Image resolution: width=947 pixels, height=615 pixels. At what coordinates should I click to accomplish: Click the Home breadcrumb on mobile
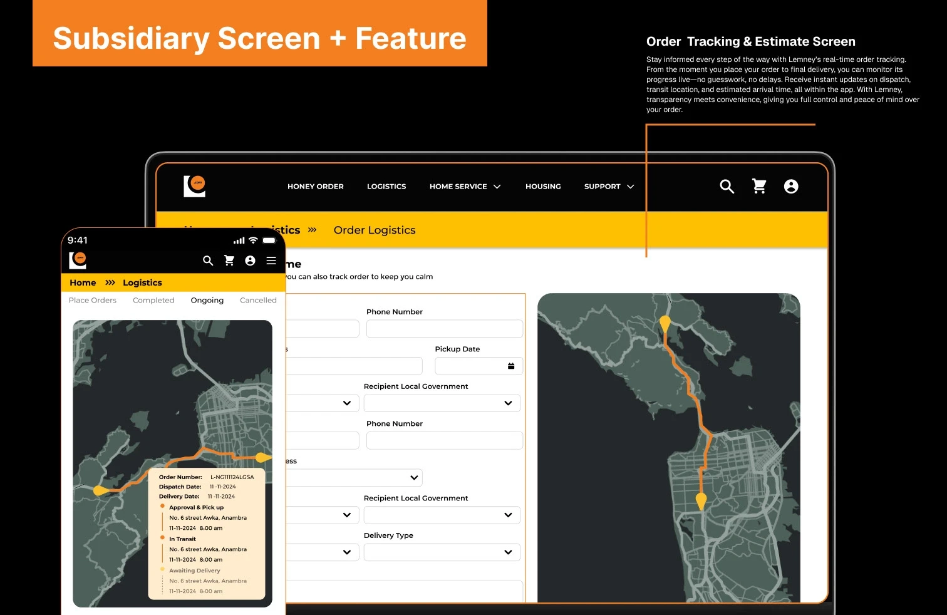pyautogui.click(x=83, y=282)
